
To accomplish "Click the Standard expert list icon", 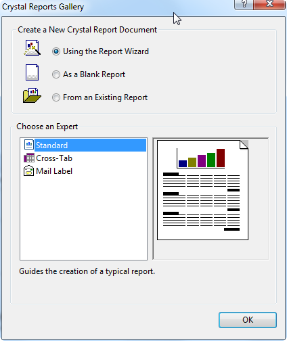I will (29, 145).
